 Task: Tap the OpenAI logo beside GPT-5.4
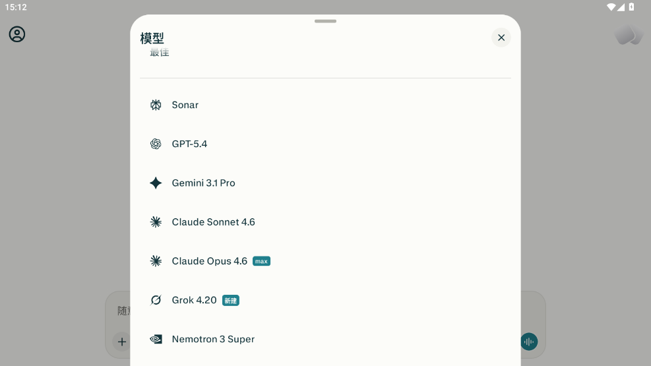156,144
